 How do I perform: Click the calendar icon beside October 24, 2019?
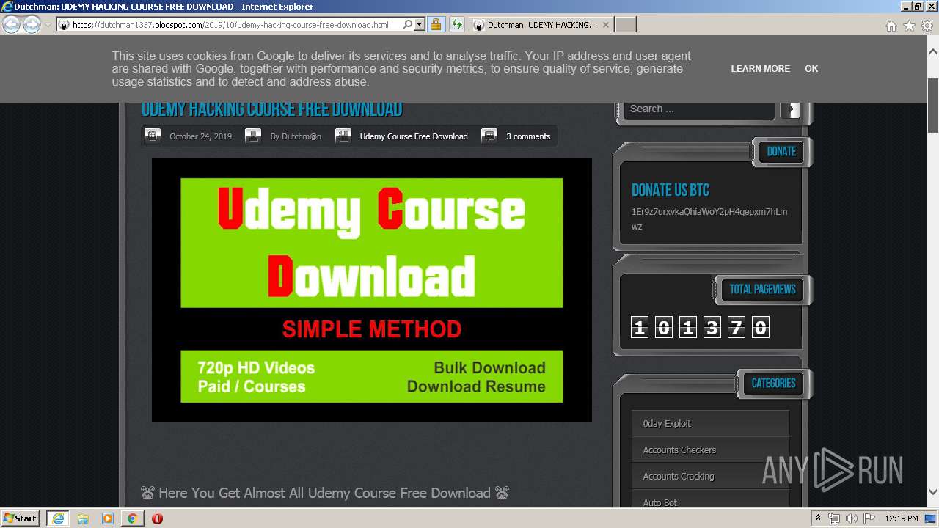pos(153,136)
